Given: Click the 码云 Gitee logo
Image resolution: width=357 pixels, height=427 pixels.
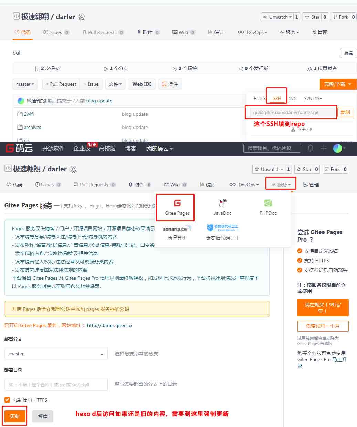Looking at the screenshot, I should point(19,148).
